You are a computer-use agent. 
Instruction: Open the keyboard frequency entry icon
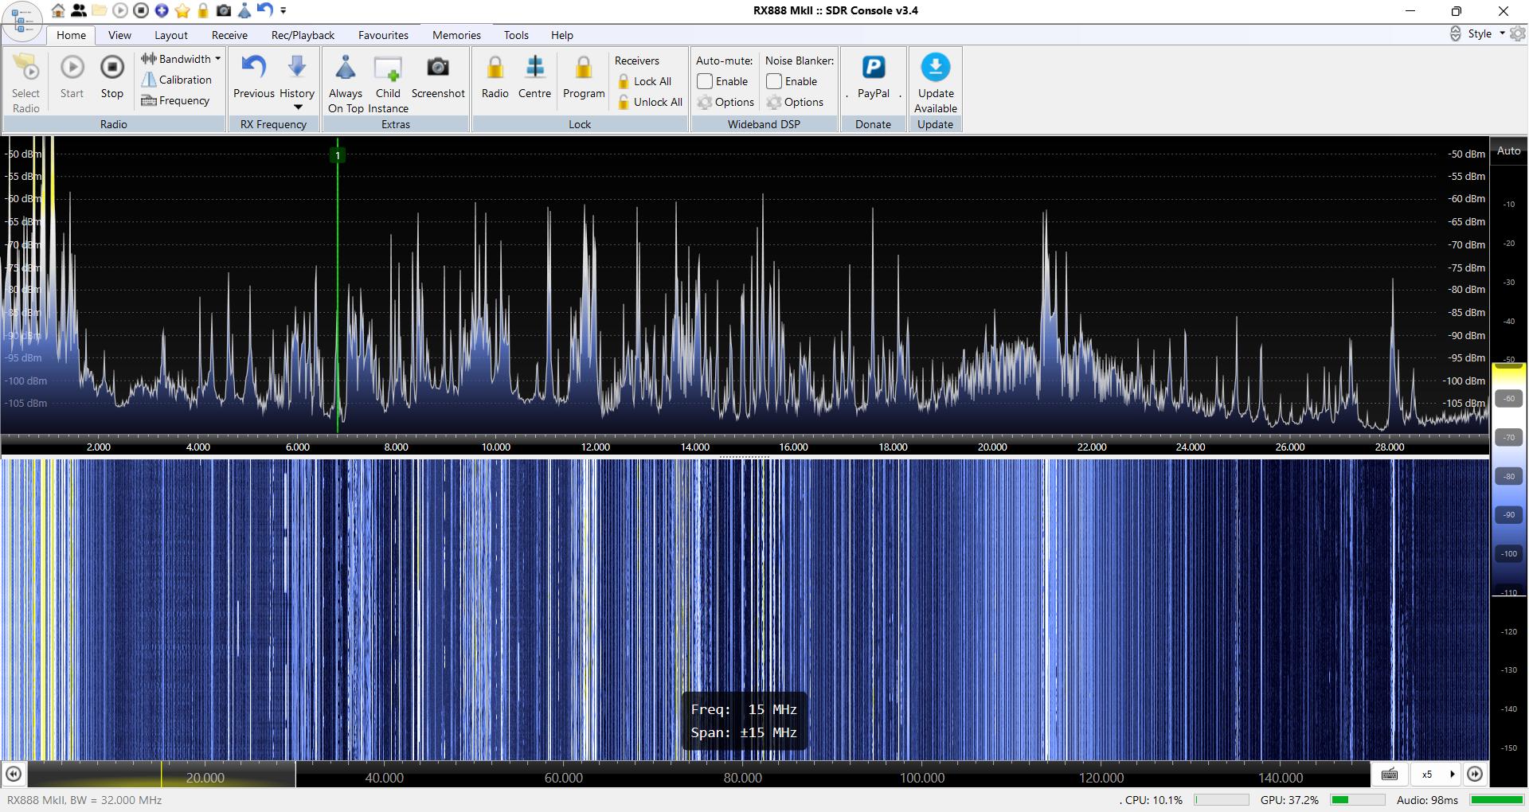[x=1390, y=774]
